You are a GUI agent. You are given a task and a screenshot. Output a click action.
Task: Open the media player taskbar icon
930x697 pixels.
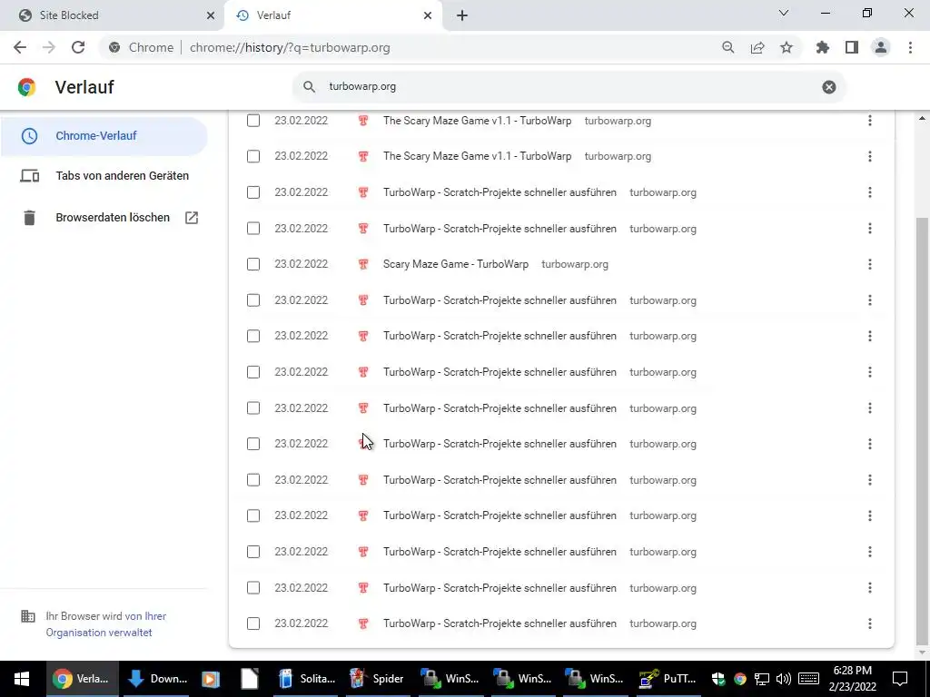(x=211, y=679)
